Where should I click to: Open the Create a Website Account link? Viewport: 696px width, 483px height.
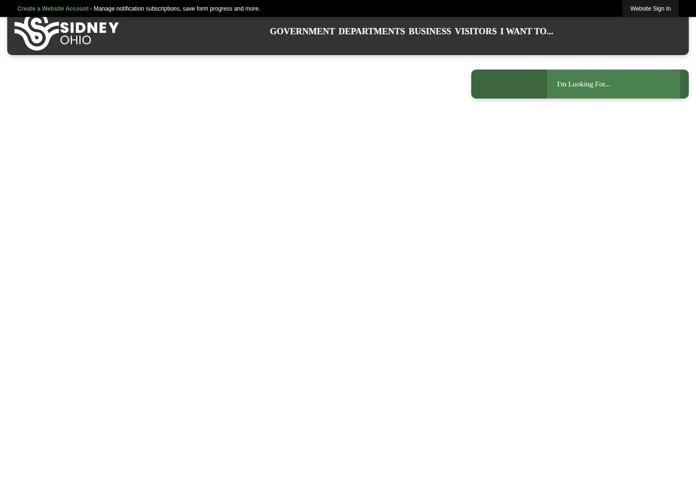[53, 9]
